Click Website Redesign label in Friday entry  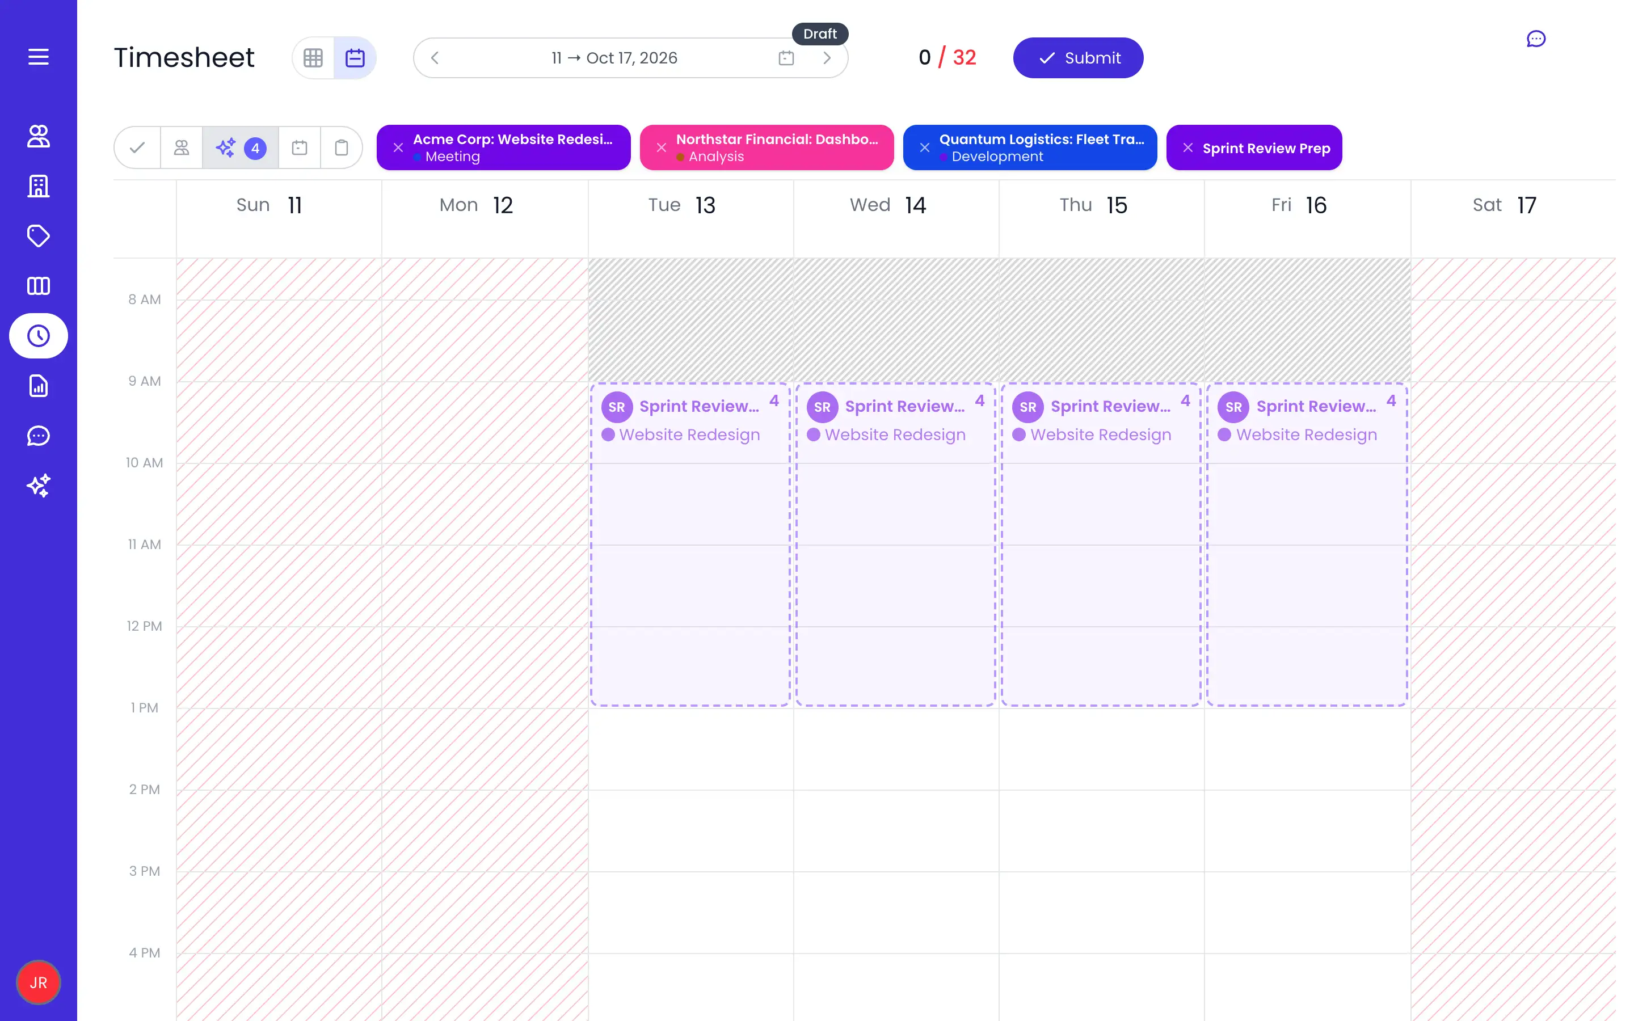(1307, 435)
